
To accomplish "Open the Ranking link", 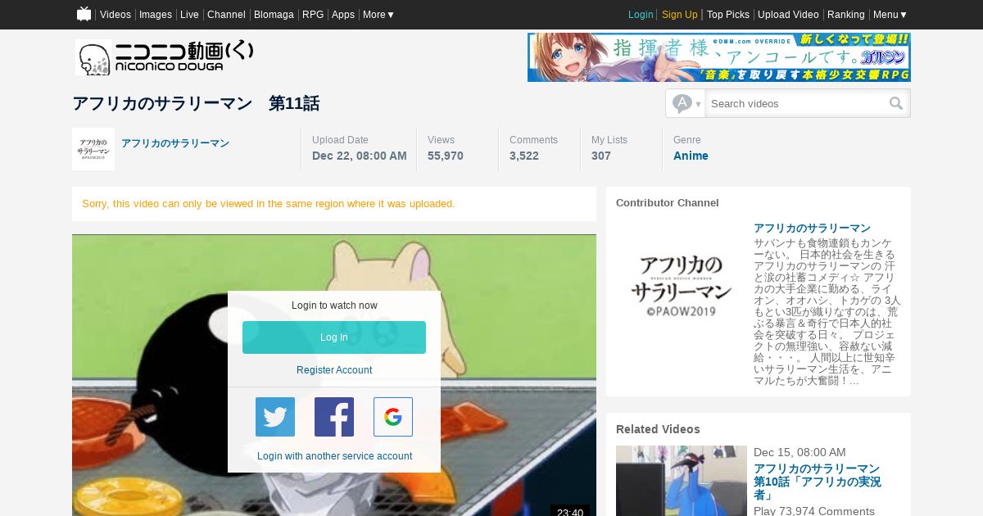I will [x=846, y=15].
